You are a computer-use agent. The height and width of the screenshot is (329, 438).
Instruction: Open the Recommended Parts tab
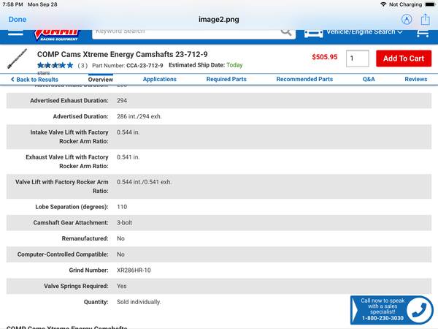click(304, 79)
